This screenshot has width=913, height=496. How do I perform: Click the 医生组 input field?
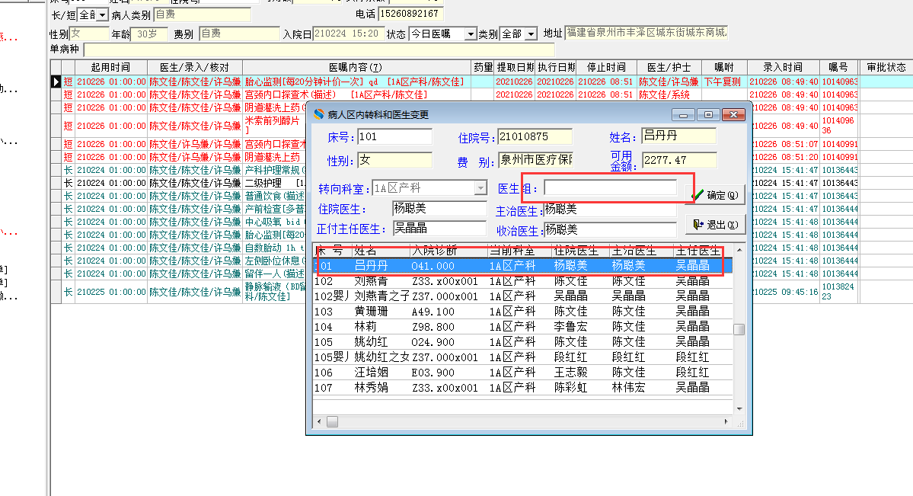(x=610, y=187)
